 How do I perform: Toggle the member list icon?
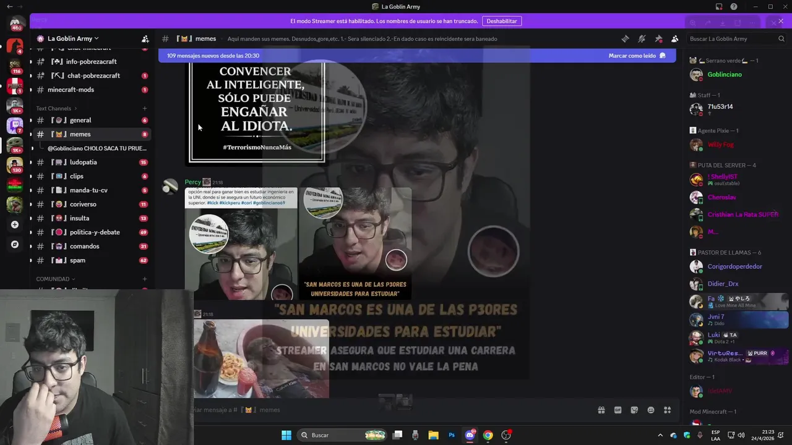pyautogui.click(x=674, y=38)
